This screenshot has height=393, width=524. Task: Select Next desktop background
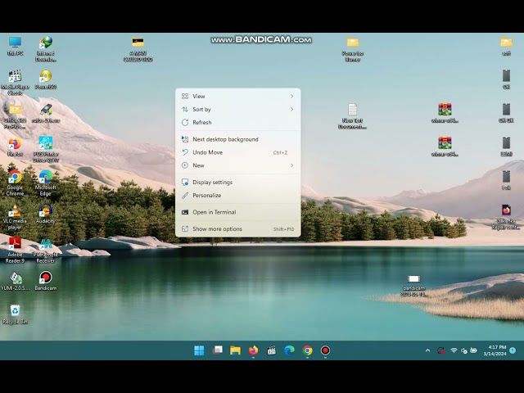pyautogui.click(x=238, y=139)
